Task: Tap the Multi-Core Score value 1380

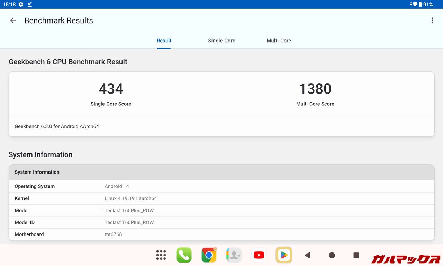Action: 315,89
